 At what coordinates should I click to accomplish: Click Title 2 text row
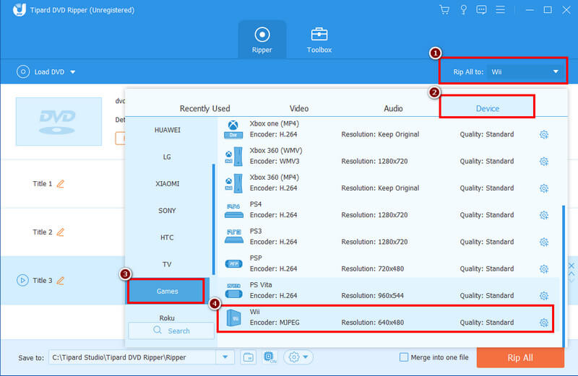click(43, 232)
